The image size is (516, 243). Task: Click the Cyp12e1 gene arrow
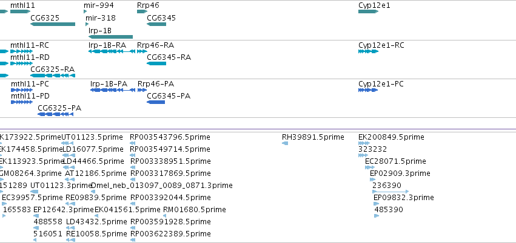pos(368,11)
